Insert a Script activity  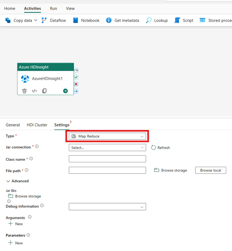click(184, 21)
